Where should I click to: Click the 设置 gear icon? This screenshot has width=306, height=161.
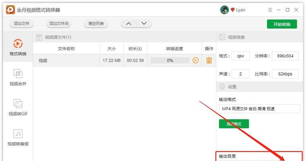[x=222, y=87]
